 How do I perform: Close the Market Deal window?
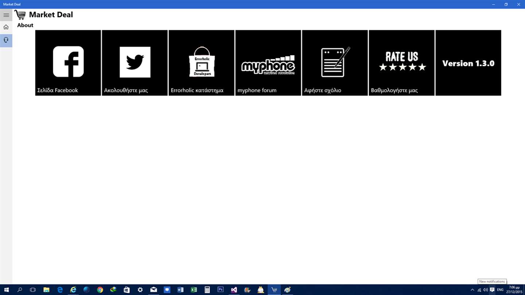point(518,4)
